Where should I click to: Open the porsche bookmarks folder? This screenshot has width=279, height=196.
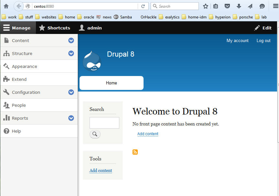pyautogui.click(x=243, y=17)
